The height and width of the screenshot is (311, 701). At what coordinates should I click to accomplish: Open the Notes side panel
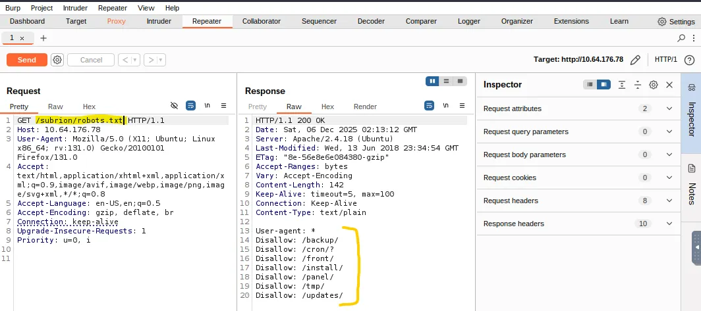[692, 184]
